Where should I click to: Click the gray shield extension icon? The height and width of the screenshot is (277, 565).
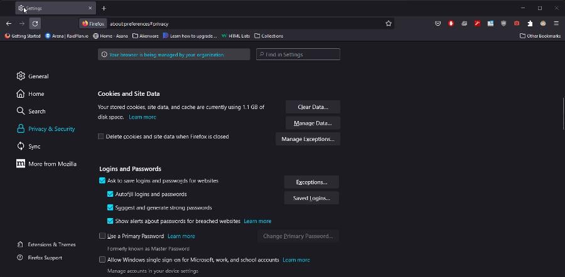coord(503,23)
